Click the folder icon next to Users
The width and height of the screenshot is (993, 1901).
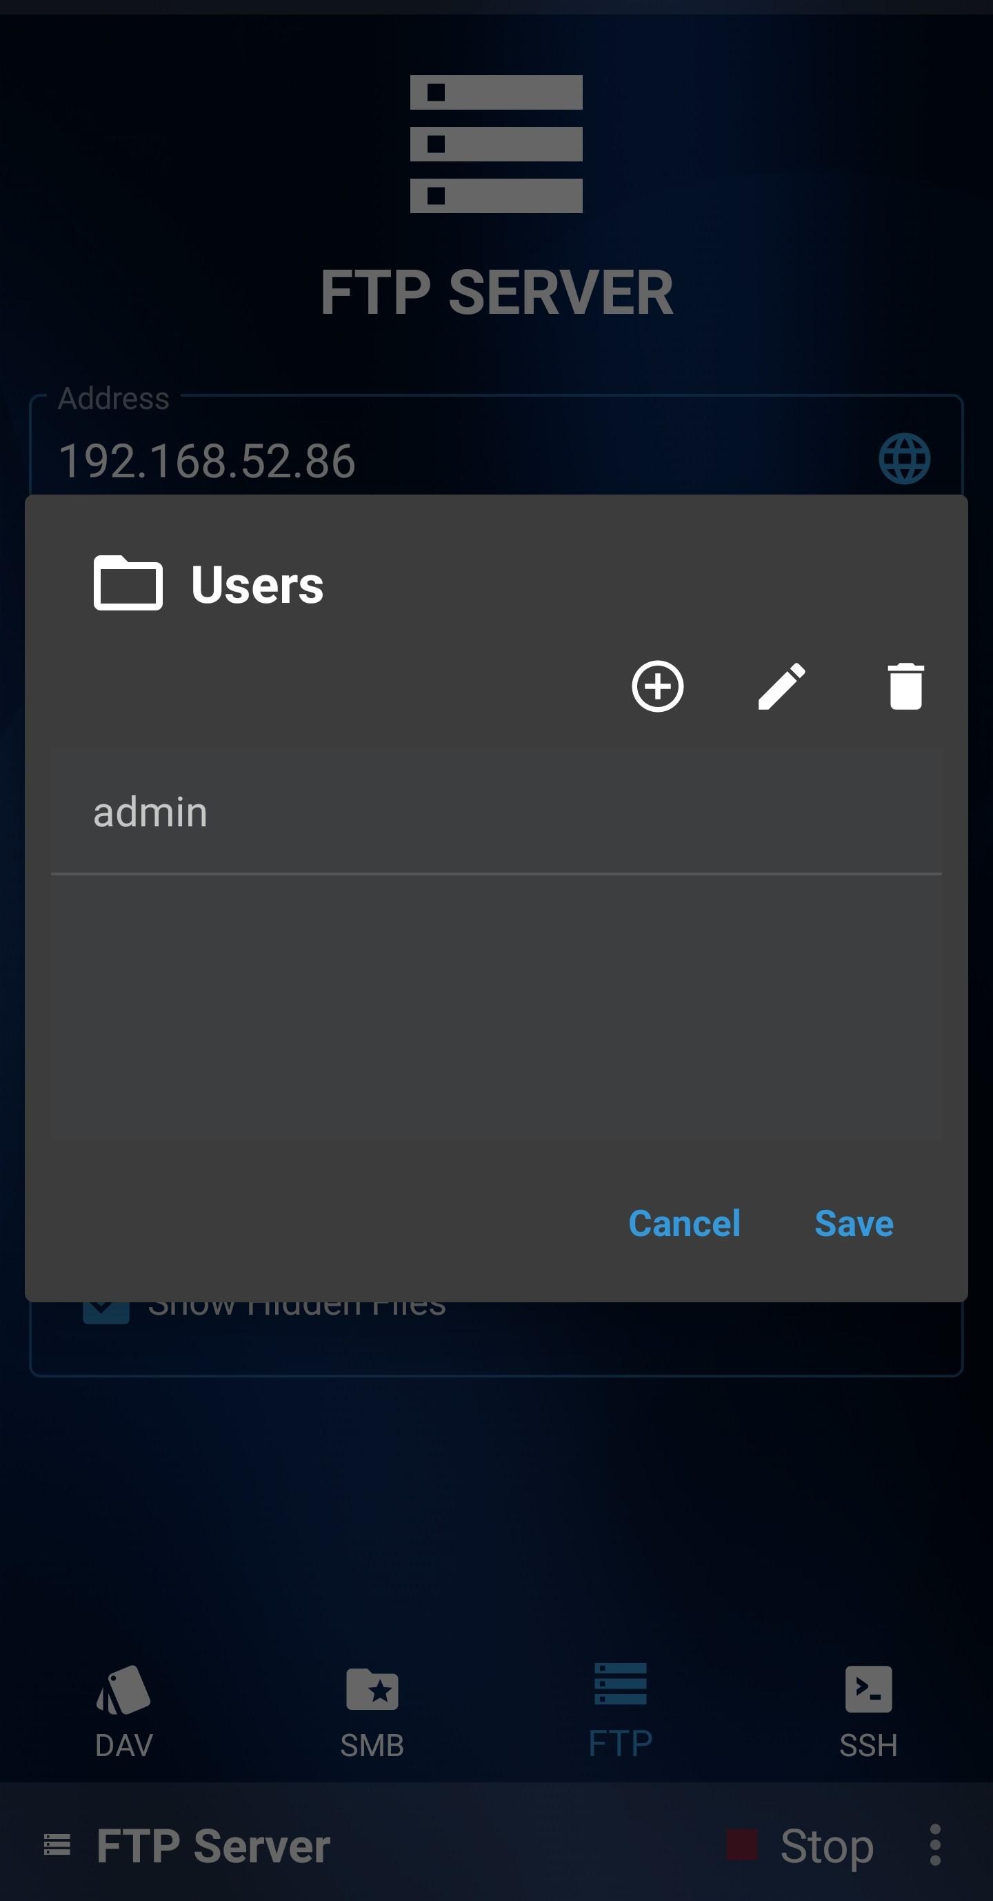pyautogui.click(x=128, y=583)
